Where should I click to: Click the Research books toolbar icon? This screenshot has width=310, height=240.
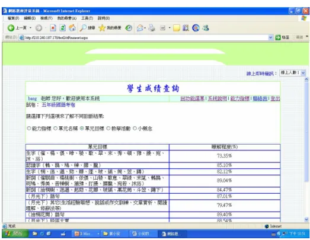(186, 28)
